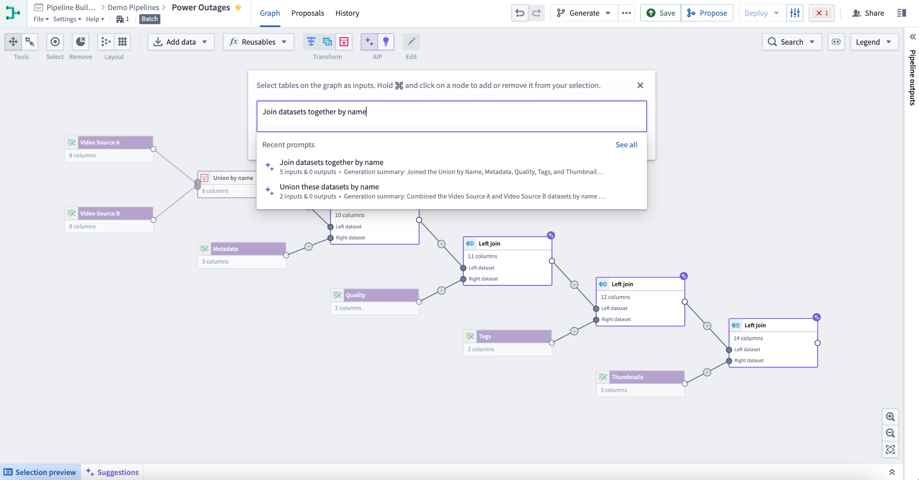The width and height of the screenshot is (919, 480).
Task: Click the Remove tool icon
Action: tap(80, 41)
